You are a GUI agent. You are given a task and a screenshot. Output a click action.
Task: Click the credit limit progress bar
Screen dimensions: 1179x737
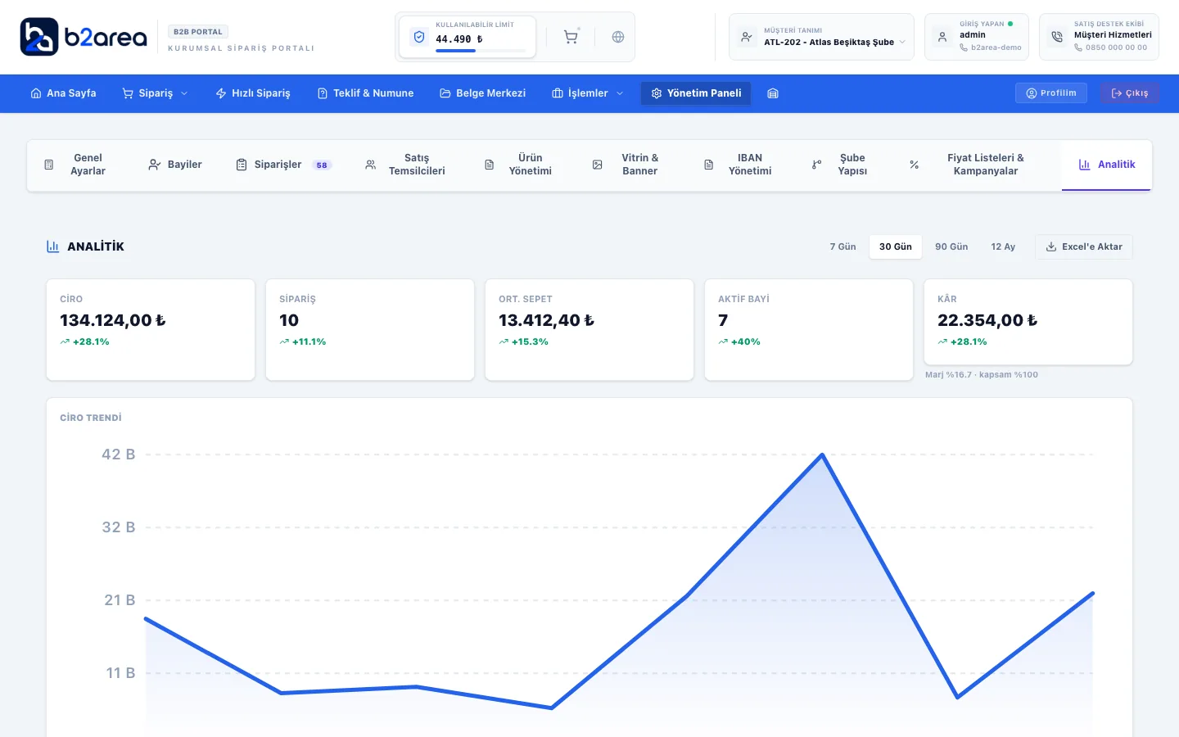pos(481,51)
